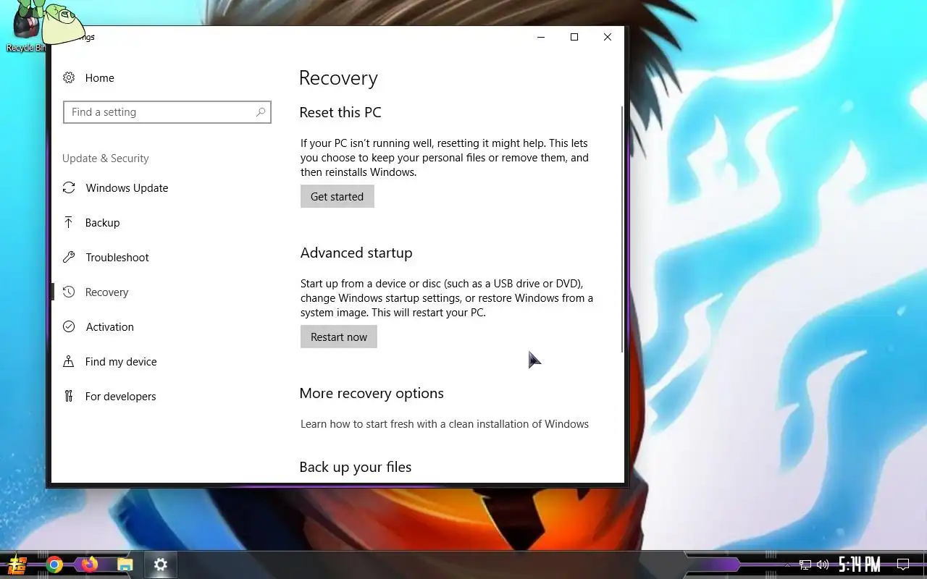
Task: Click the Advanced startup heading
Action: click(356, 253)
